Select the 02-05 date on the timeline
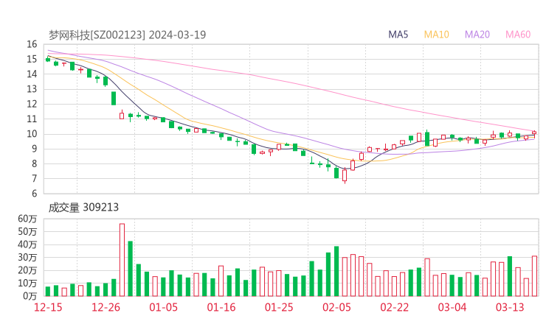This screenshot has width=546, height=324. tap(336, 307)
